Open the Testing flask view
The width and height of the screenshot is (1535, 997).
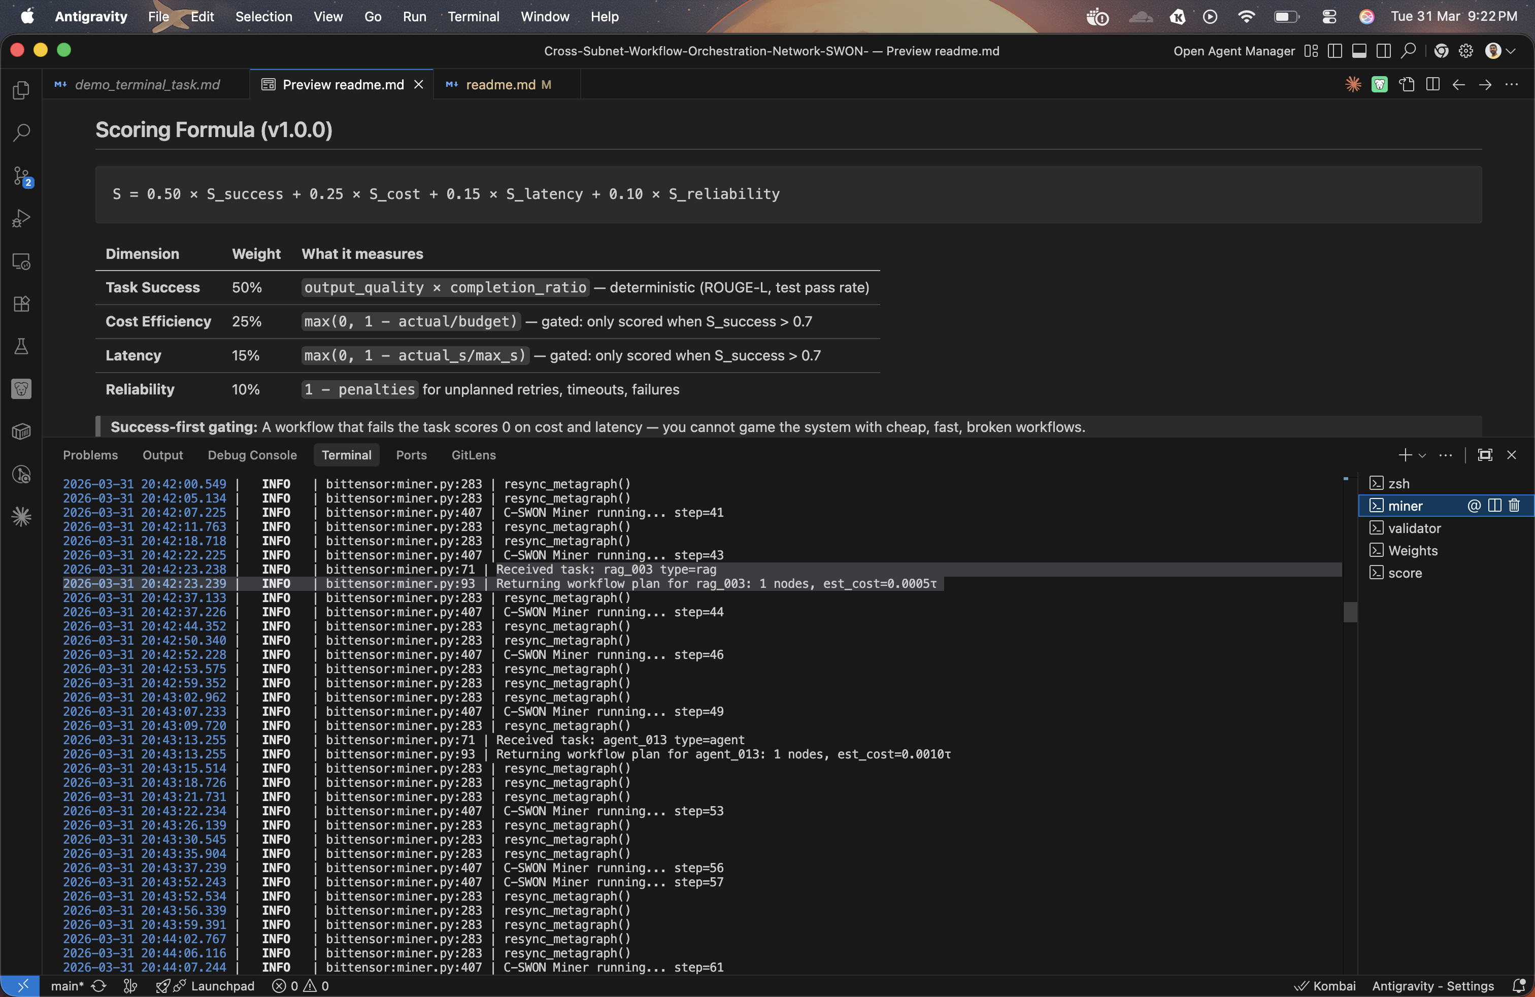[21, 346]
